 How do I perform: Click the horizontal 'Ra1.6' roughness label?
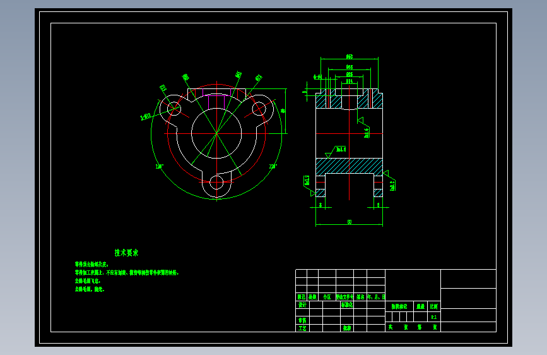click(341, 150)
